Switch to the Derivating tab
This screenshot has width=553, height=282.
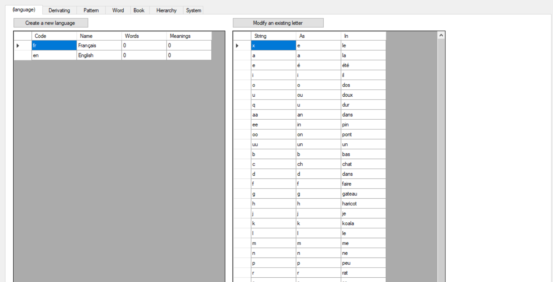pos(59,10)
